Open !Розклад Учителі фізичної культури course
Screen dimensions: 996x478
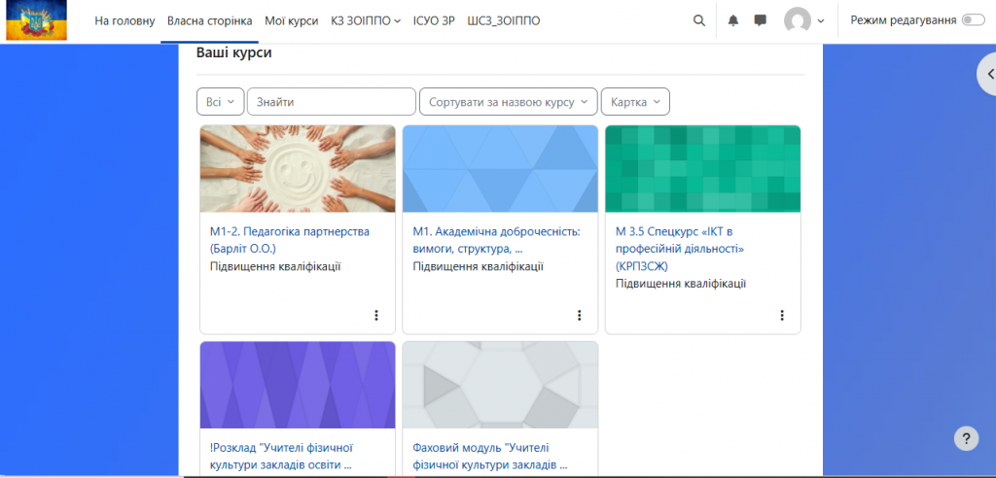(281, 457)
